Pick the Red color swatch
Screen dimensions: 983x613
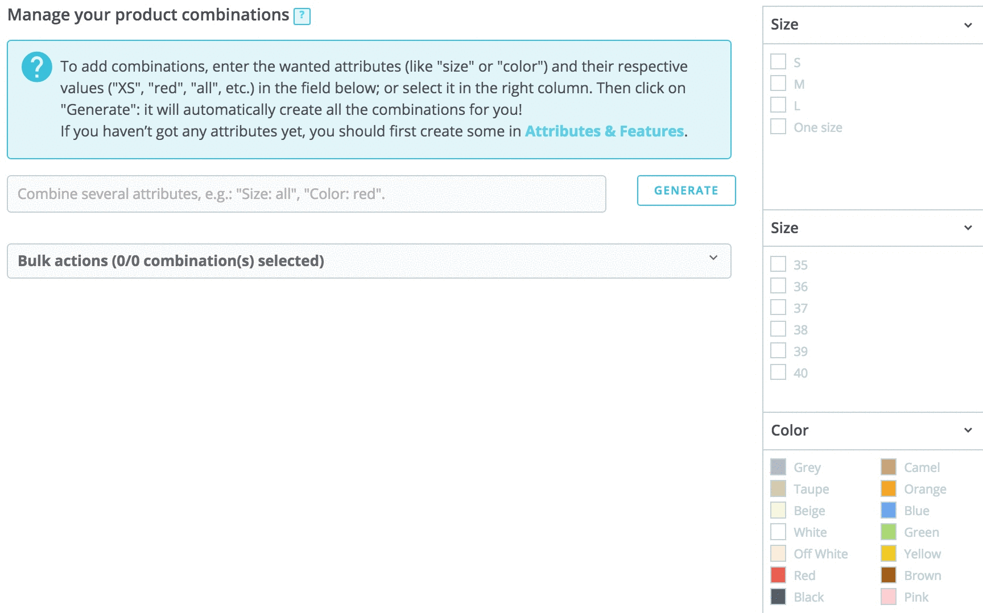click(778, 575)
